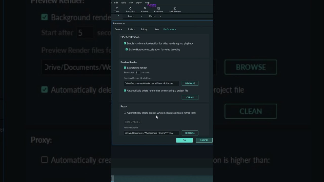Switch to the Folders preferences tab
Screen dimensions: 324x182
[x=131, y=29]
